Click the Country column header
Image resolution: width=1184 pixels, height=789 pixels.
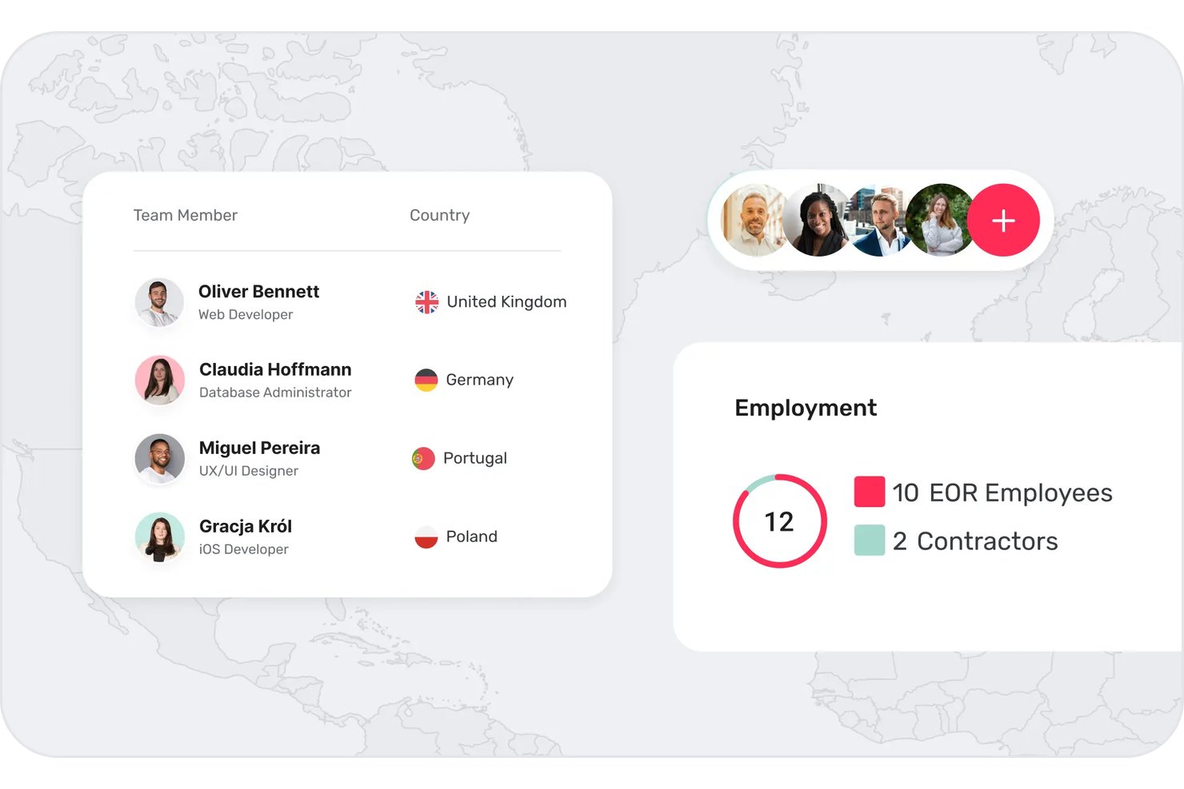coord(440,216)
